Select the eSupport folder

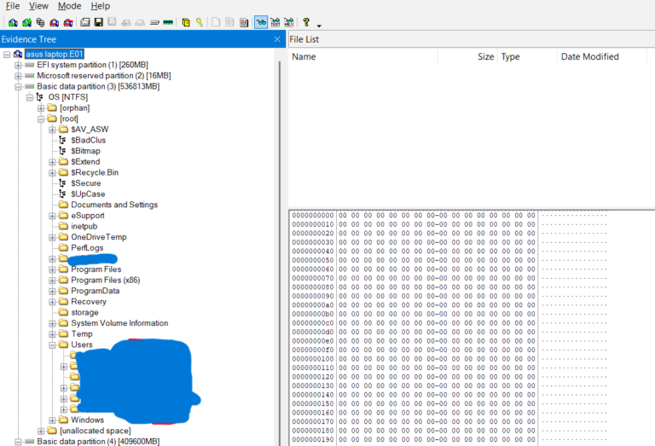[88, 216]
